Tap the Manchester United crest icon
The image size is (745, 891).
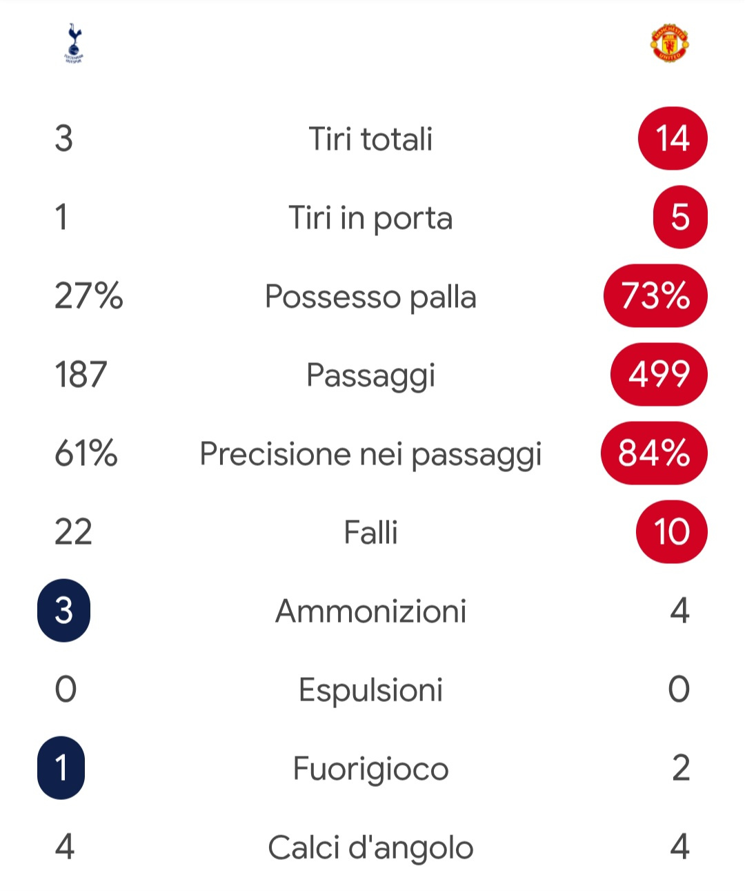670,43
